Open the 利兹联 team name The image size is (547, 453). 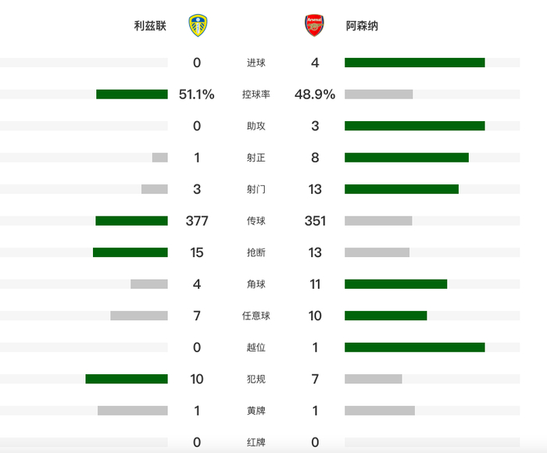pyautogui.click(x=150, y=26)
